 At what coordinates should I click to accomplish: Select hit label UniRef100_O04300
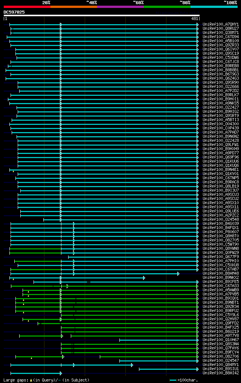(x=221, y=124)
